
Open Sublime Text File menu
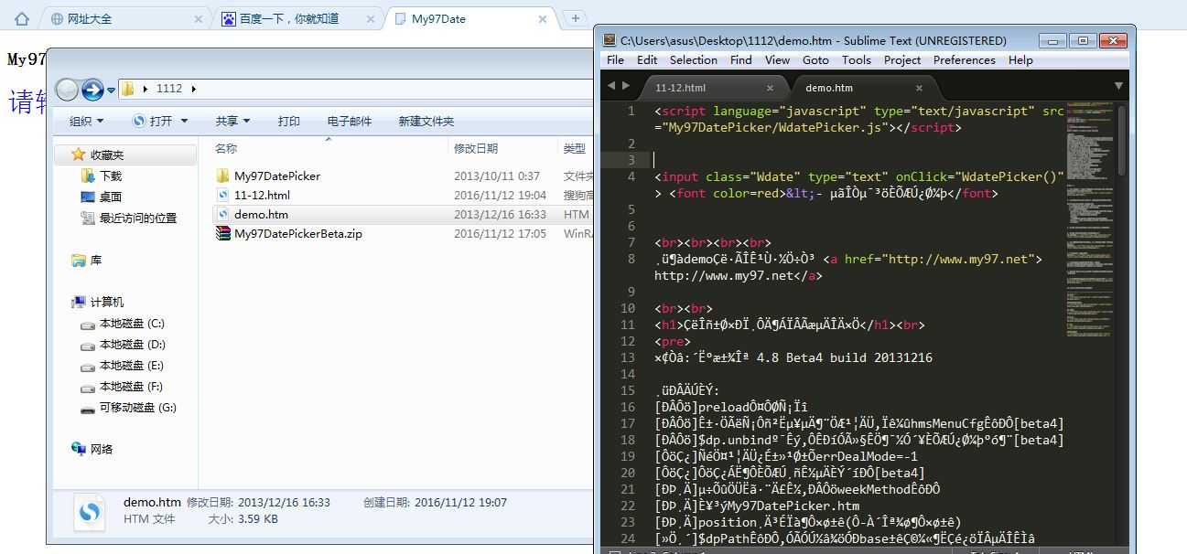click(x=615, y=59)
